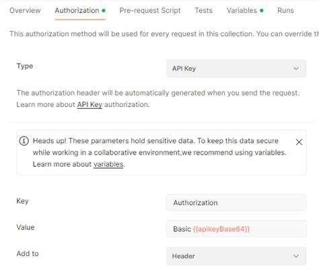The width and height of the screenshot is (319, 273).
Task: Open the Overview tab
Action: click(25, 11)
